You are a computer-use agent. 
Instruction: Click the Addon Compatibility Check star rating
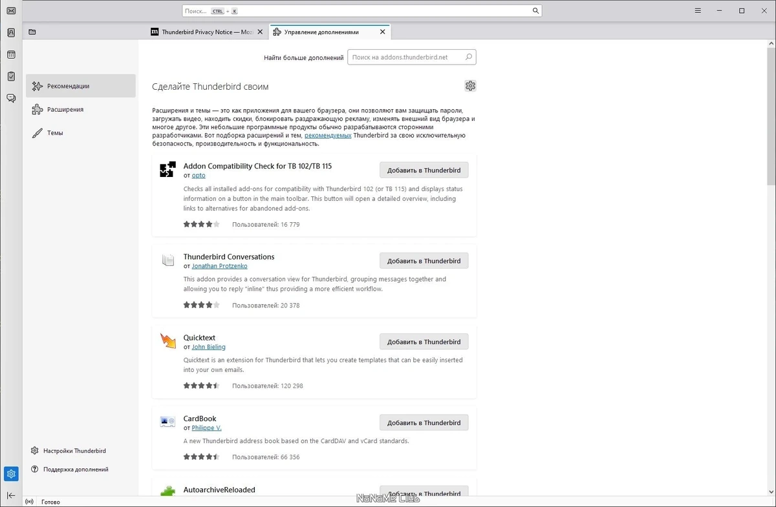point(201,224)
